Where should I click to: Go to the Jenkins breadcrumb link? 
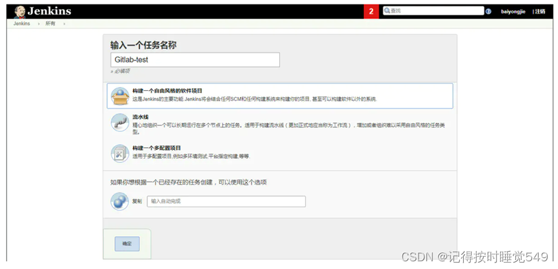[x=22, y=24]
